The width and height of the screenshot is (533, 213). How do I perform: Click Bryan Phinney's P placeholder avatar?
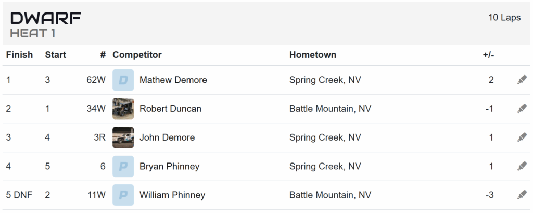[123, 166]
